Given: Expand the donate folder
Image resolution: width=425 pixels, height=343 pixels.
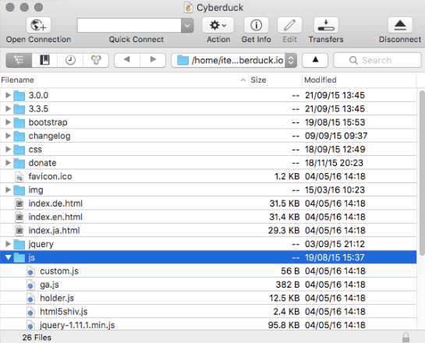Looking at the screenshot, I should click(8, 163).
